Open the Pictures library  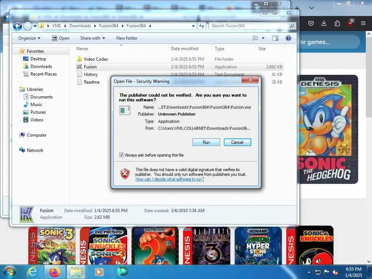(38, 112)
